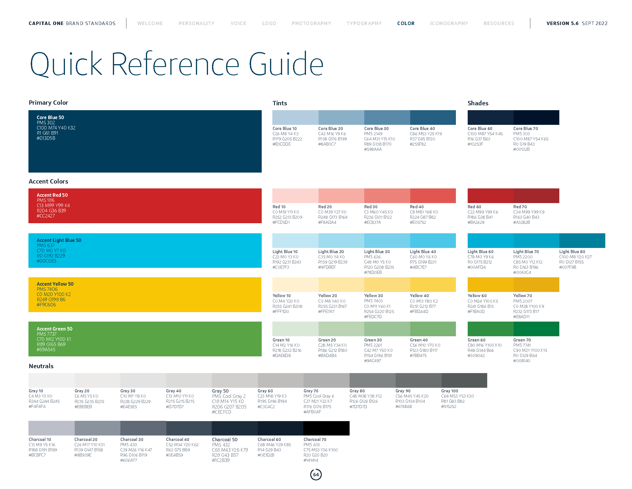Choose the Green 20 tint swatch
The image size is (632, 489).
point(341,329)
